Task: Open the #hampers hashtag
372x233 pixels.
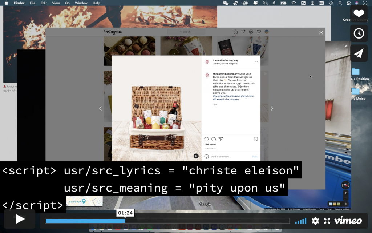Action: coord(219,96)
